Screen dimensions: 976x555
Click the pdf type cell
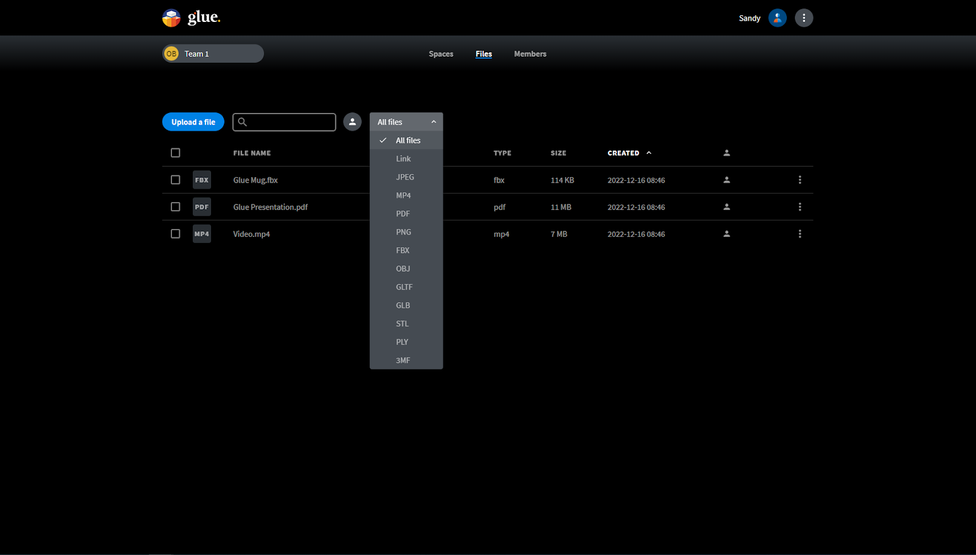click(500, 207)
